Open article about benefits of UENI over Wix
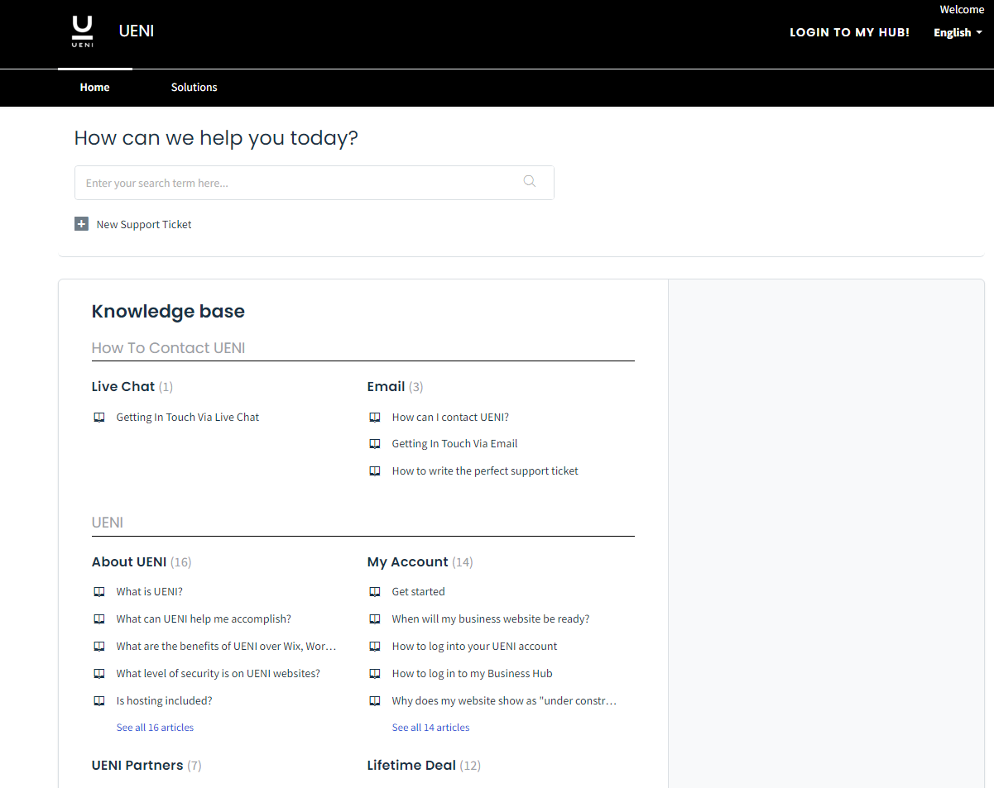This screenshot has width=994, height=788. 226,647
